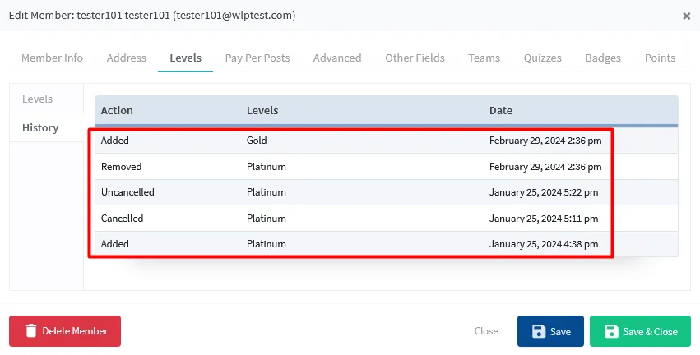Go to the Advanced tab
Screen dimensions: 700x355
pyautogui.click(x=337, y=58)
